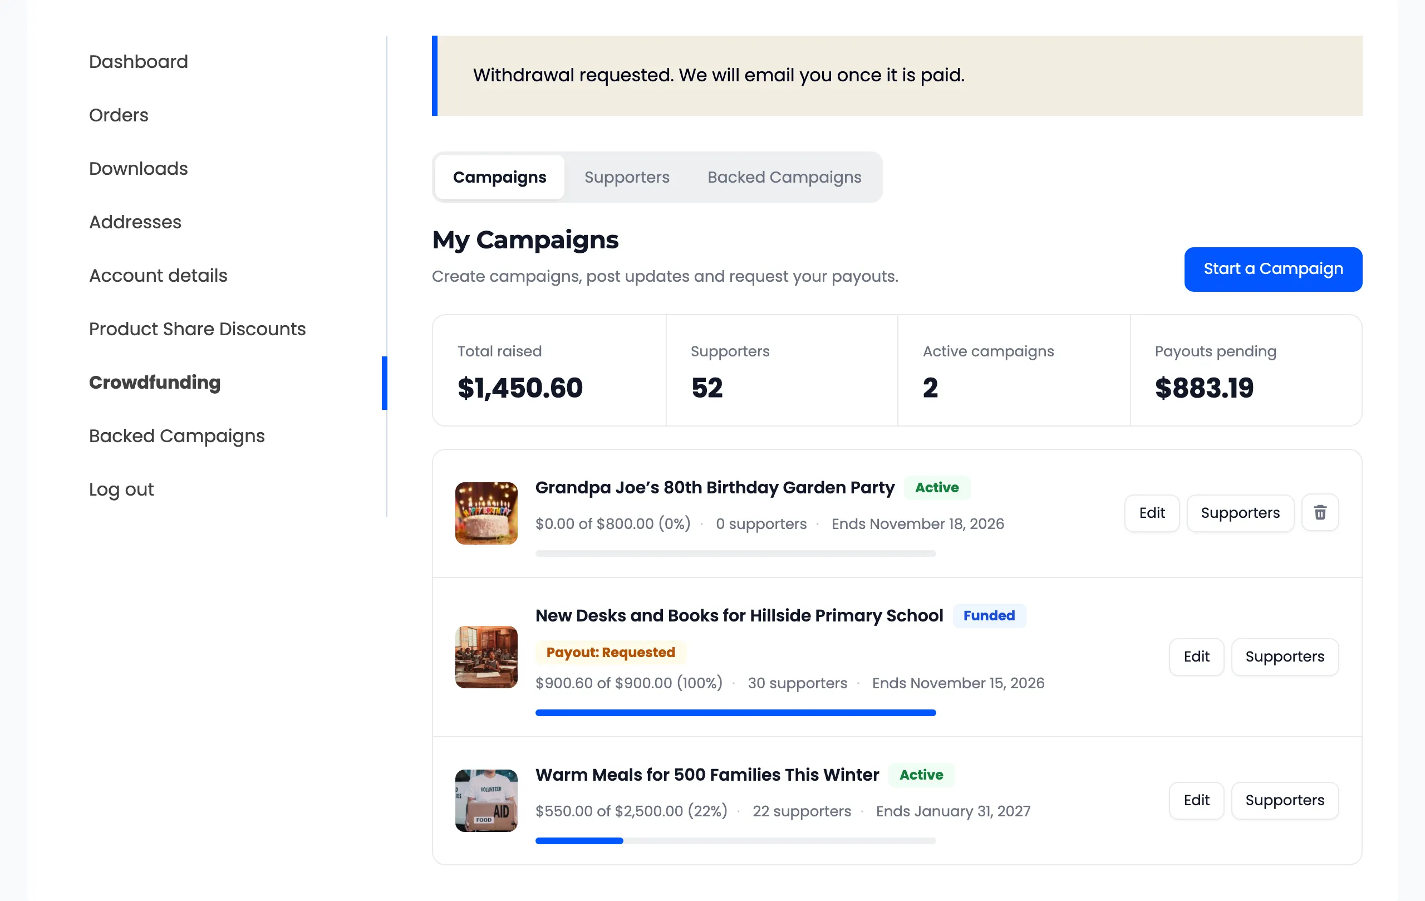Click the Active badge on Grandpa Joe's campaign

click(x=936, y=487)
